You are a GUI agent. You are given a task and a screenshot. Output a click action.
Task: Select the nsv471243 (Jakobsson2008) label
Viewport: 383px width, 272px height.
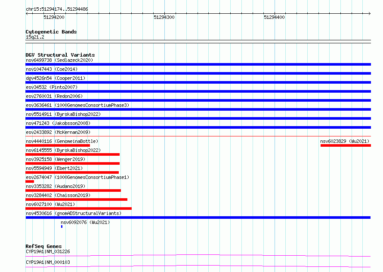point(58,123)
